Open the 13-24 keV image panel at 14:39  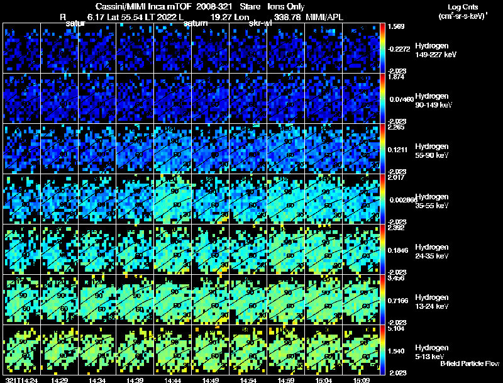tap(135, 300)
